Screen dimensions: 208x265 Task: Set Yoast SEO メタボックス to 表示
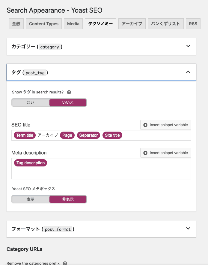point(31,199)
